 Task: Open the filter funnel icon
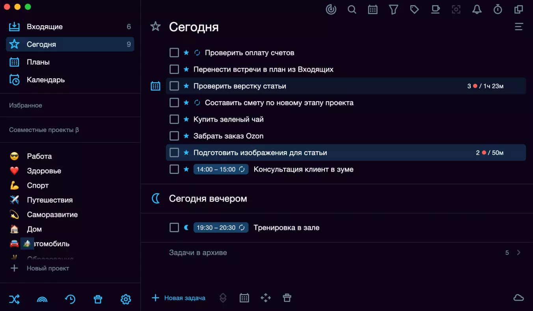[x=393, y=9]
